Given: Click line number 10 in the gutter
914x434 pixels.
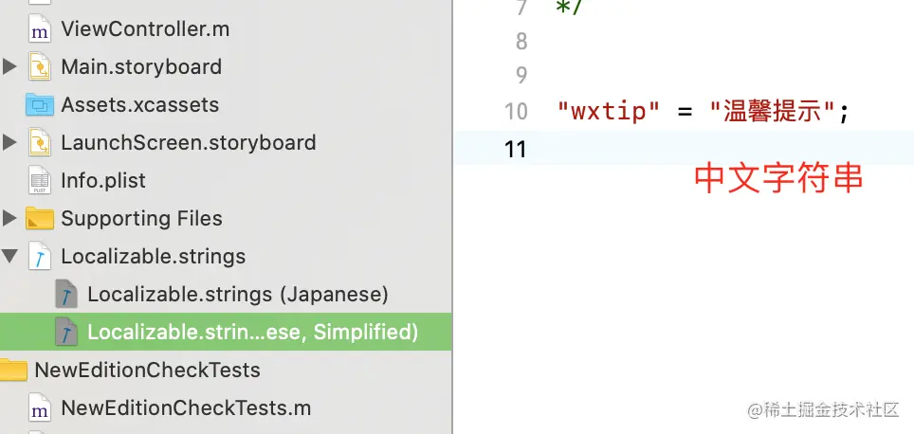Looking at the screenshot, I should coord(516,111).
